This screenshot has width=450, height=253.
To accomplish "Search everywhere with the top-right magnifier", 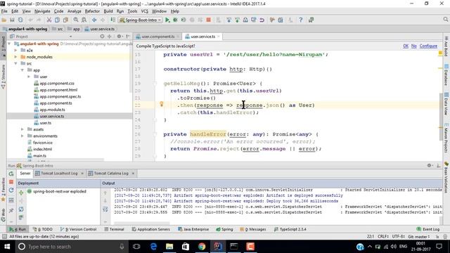I will (x=445, y=20).
